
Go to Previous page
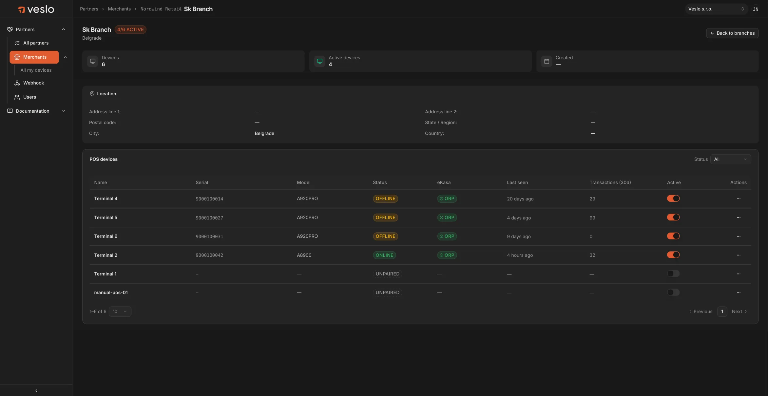(x=701, y=311)
